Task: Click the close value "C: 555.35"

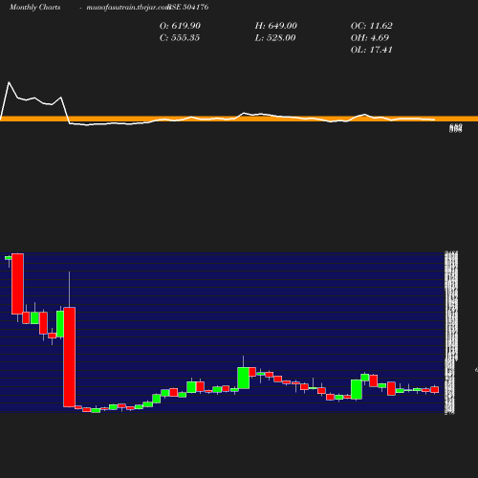Action: tap(180, 38)
